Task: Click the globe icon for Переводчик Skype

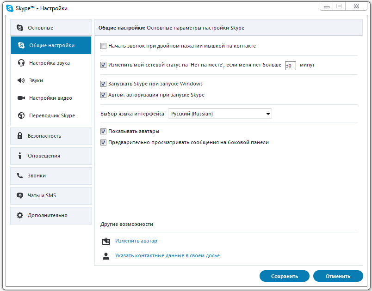Action: coord(21,115)
